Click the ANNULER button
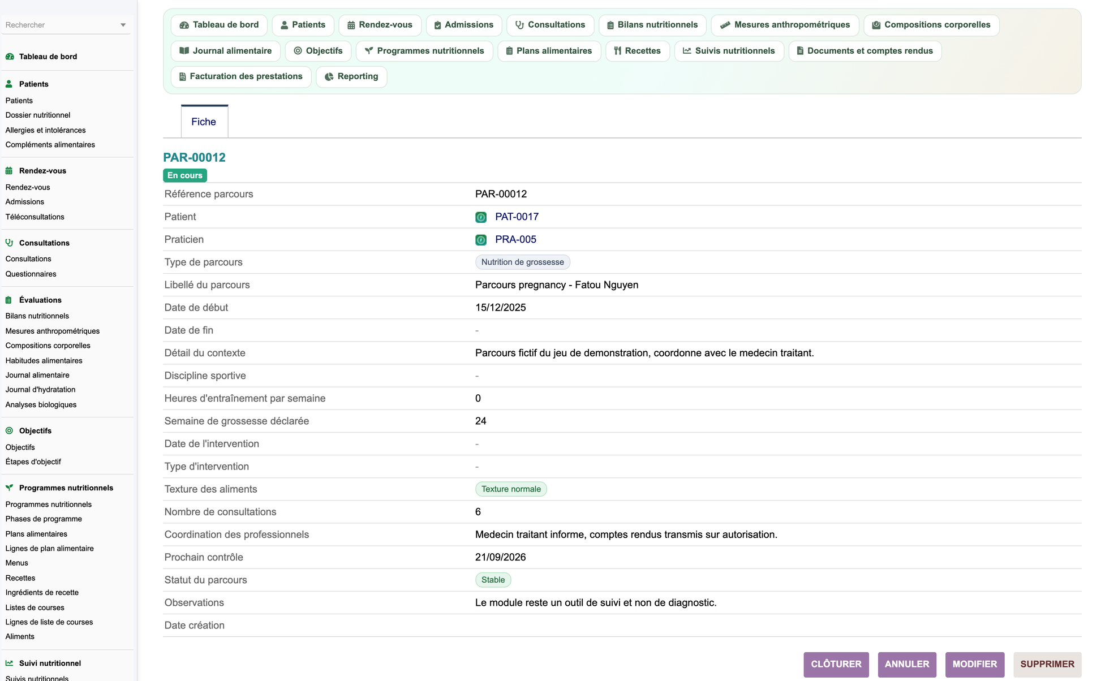 (907, 665)
